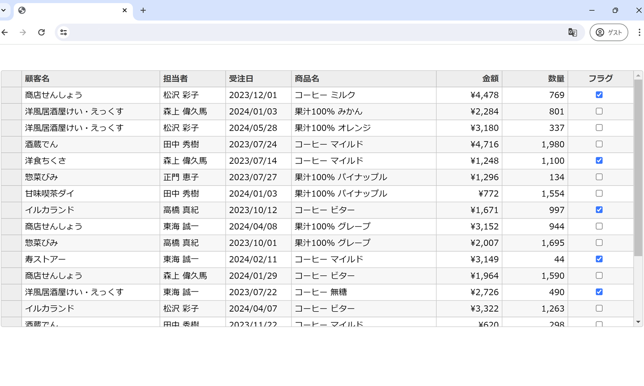Close the current browser tab
The height and width of the screenshot is (386, 644).
pyautogui.click(x=125, y=10)
